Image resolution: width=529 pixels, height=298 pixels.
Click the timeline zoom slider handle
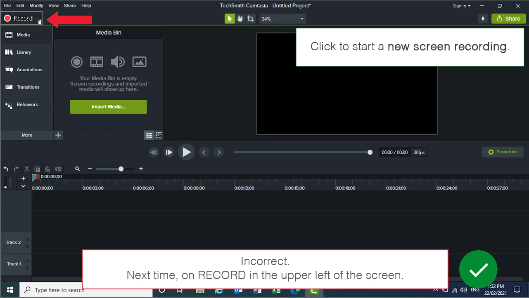pyautogui.click(x=121, y=169)
